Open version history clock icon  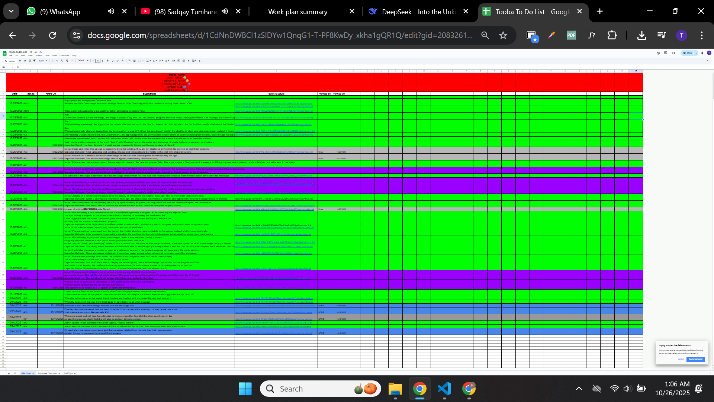pos(658,53)
